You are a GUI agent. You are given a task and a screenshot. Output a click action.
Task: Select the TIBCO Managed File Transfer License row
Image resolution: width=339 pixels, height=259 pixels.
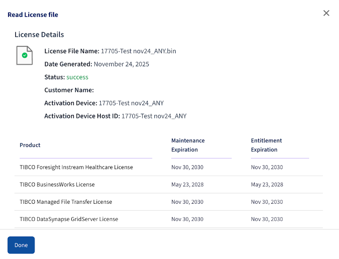(x=66, y=202)
